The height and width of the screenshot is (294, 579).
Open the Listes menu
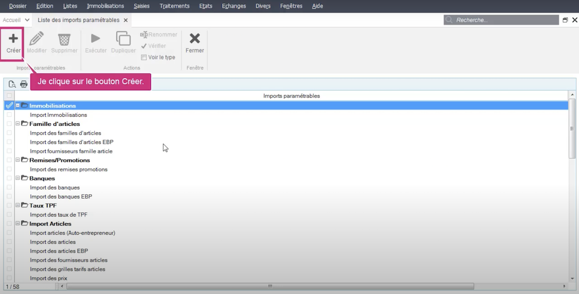tap(70, 6)
